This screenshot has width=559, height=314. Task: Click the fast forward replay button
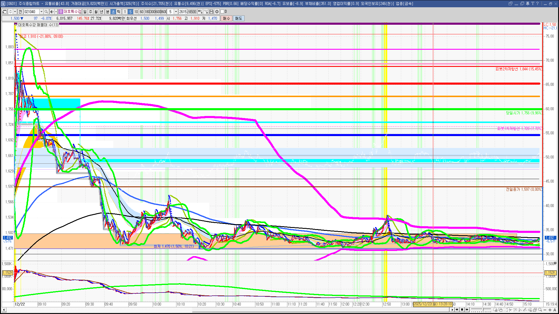click(467, 310)
